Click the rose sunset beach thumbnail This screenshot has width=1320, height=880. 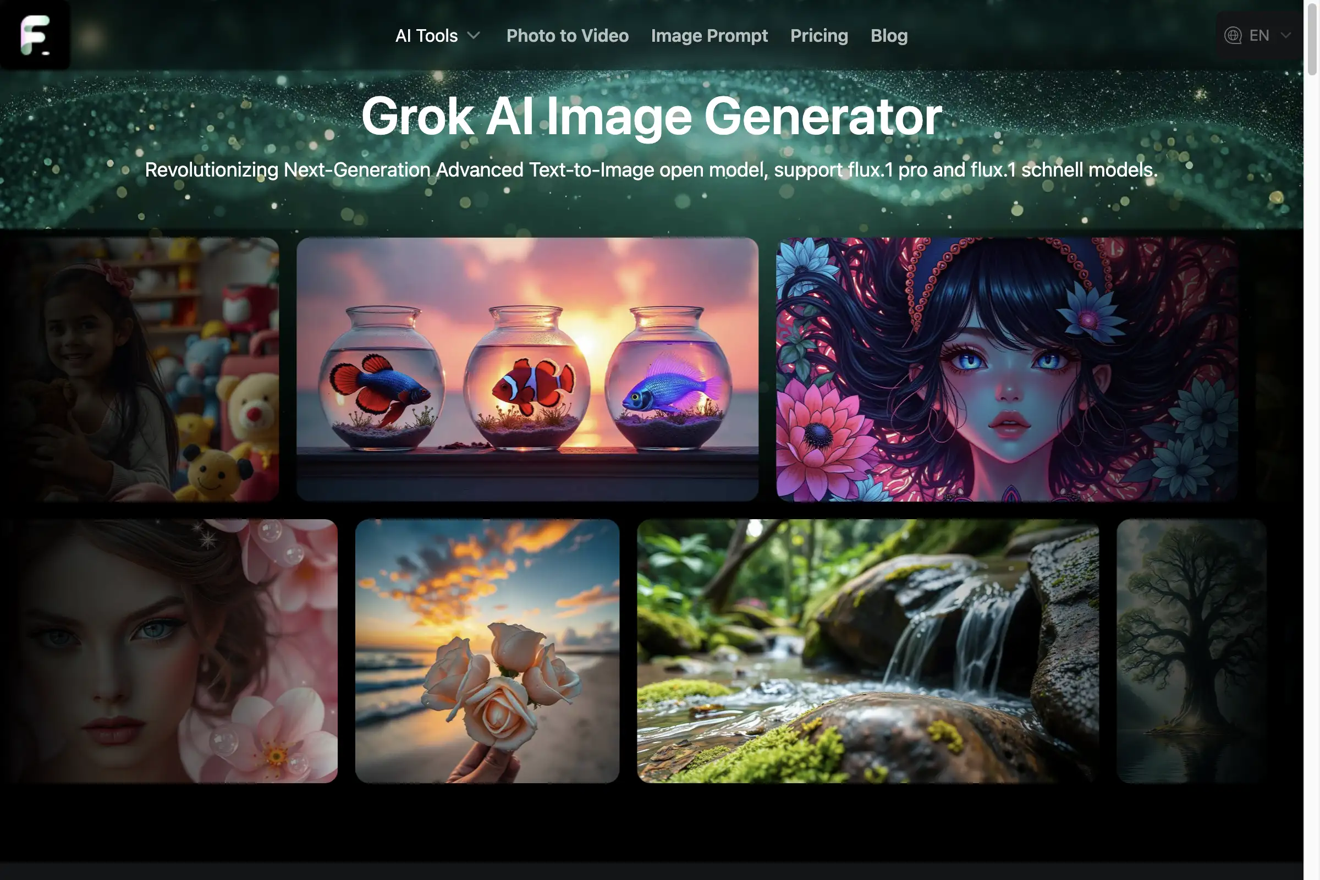pos(486,651)
